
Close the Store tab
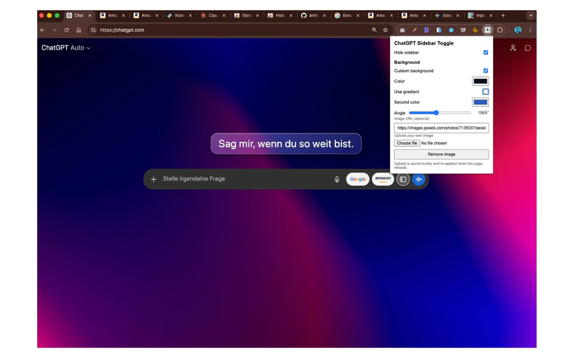pos(257,15)
